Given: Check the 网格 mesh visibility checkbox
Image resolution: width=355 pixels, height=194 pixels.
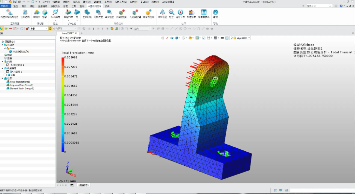Looking at the screenshot, I should [5, 75].
